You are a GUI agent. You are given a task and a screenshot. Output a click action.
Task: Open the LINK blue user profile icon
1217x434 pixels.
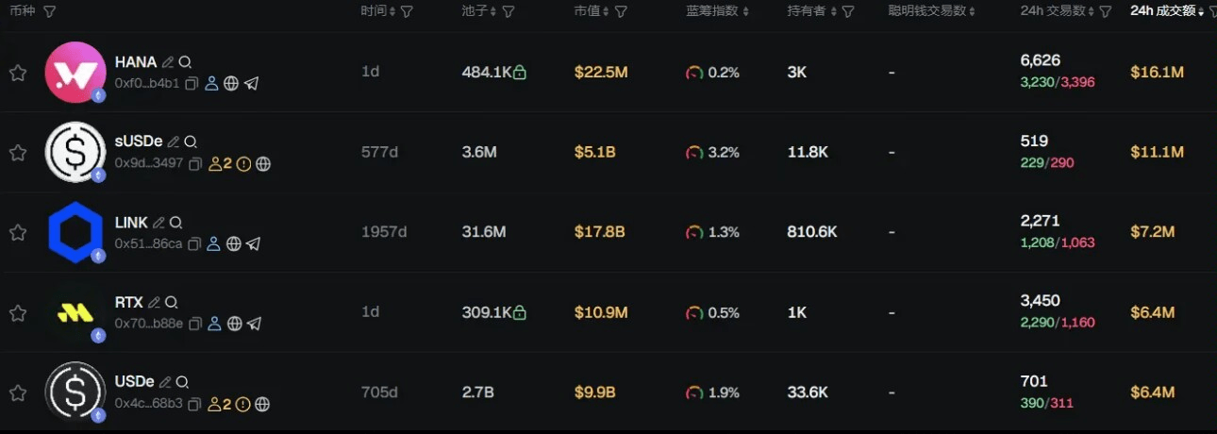[x=213, y=244]
